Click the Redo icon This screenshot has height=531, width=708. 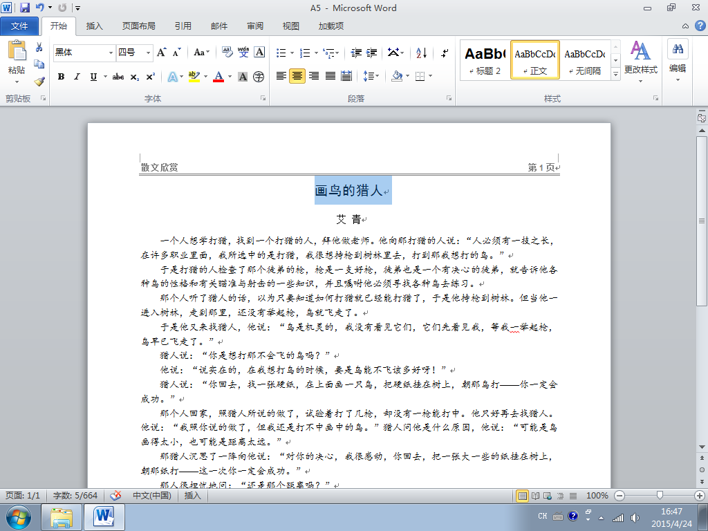[62, 8]
